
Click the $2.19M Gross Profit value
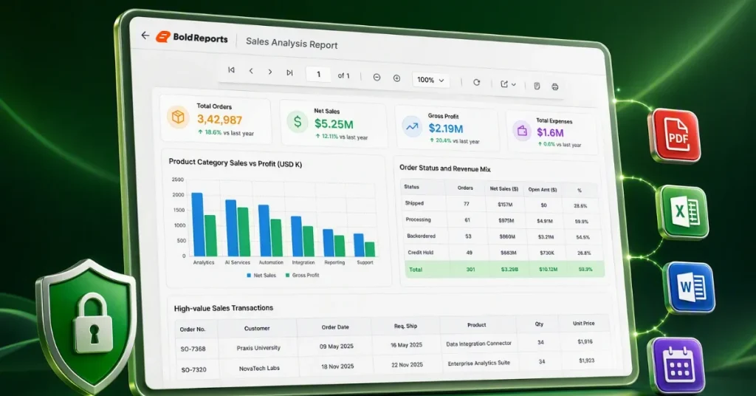(446, 129)
